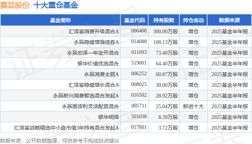Click the 十大重仓基金 heading
This screenshot has height=144, width=252.
pyautogui.click(x=56, y=5)
